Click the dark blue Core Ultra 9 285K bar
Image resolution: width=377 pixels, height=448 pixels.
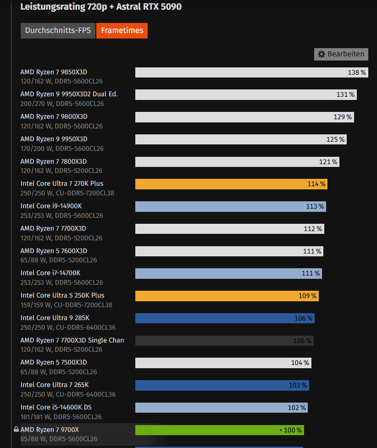point(225,318)
